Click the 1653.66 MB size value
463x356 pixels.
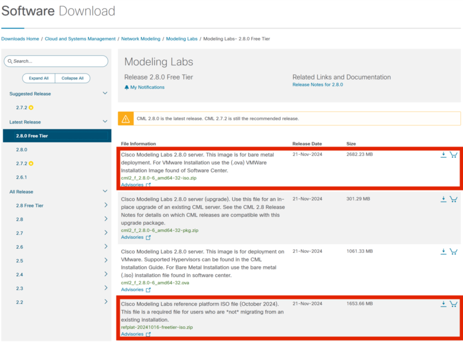point(359,304)
